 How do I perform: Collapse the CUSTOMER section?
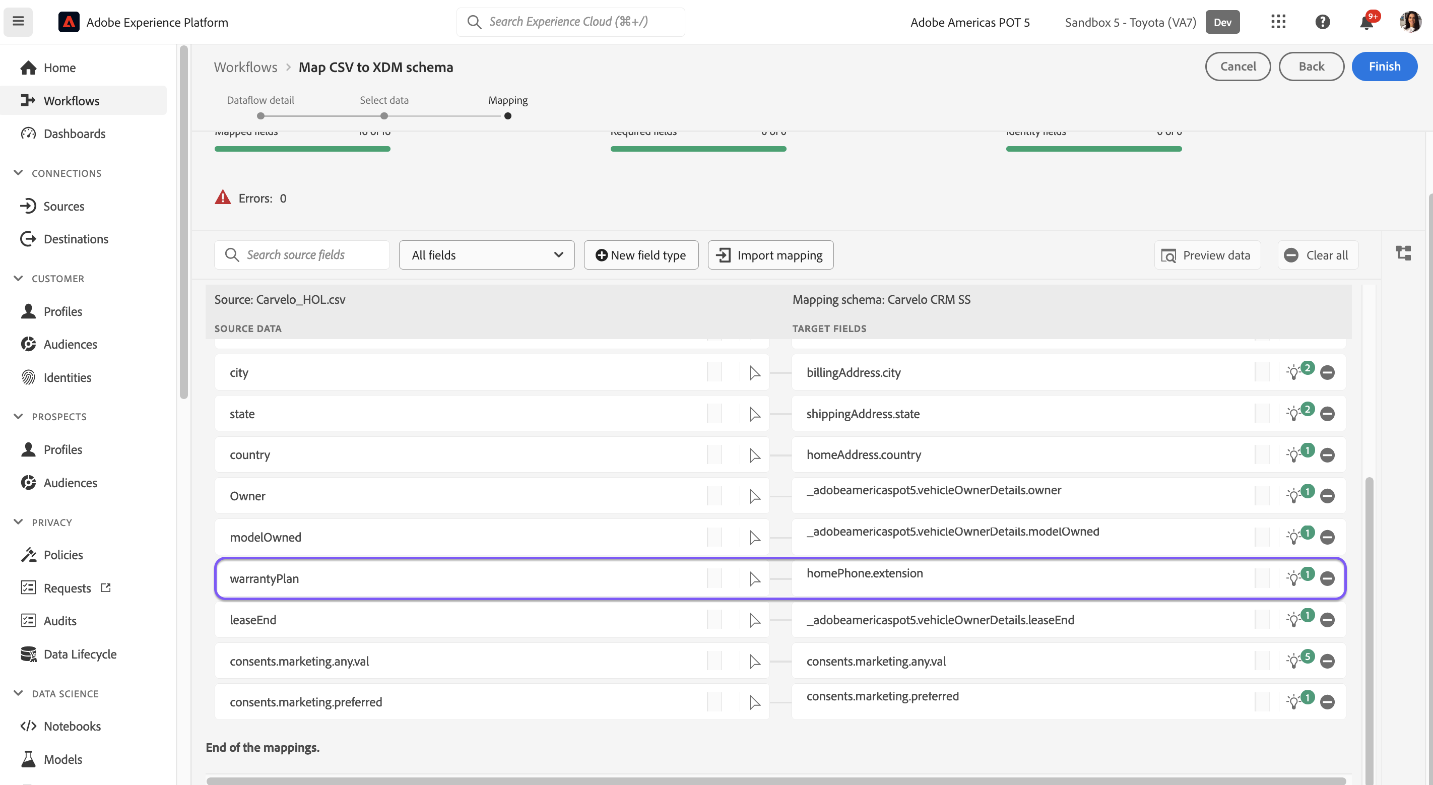click(x=18, y=278)
